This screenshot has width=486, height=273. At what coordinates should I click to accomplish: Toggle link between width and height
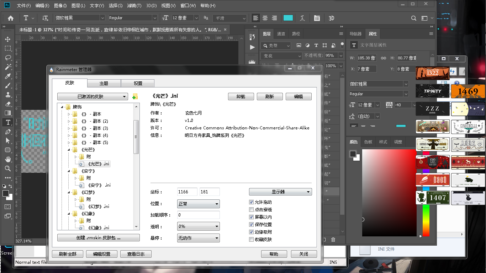pyautogui.click(x=384, y=58)
